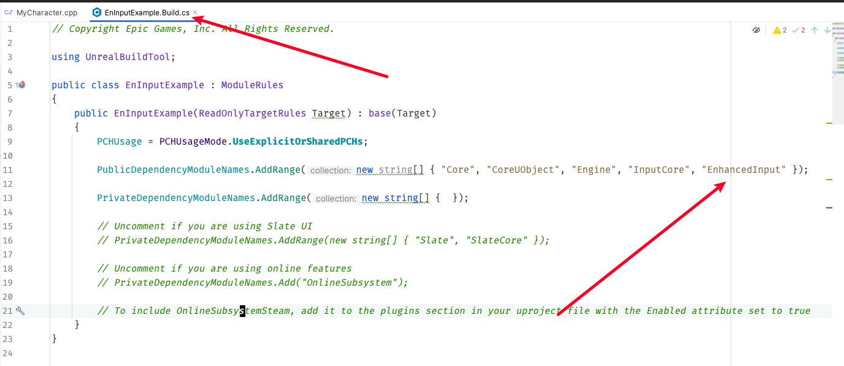Click the UseExplicitOrSharedPCHs enum value
844x366 pixels.
coord(297,142)
